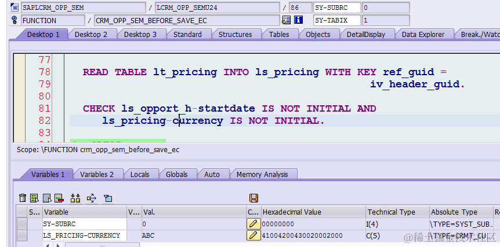The width and height of the screenshot is (500, 247).
Task: Click the Val. column header
Action: tap(194, 212)
